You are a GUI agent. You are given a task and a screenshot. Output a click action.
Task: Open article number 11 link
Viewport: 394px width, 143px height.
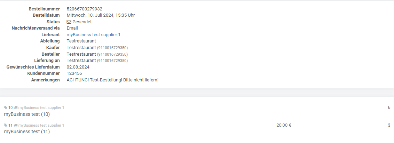[x=10, y=125]
